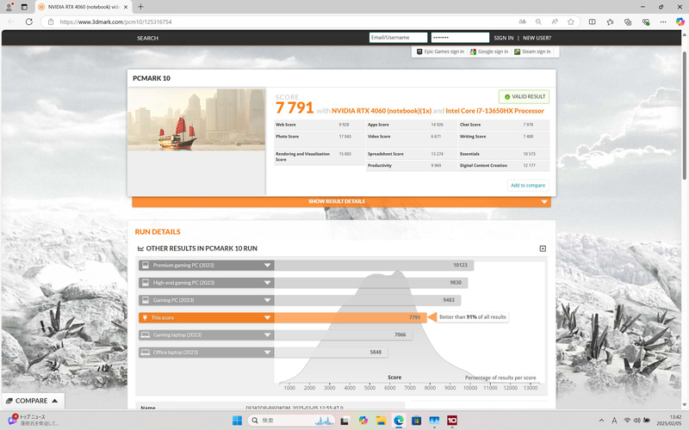Reload the page with refresh icon
This screenshot has width=689, height=430.
[x=29, y=21]
